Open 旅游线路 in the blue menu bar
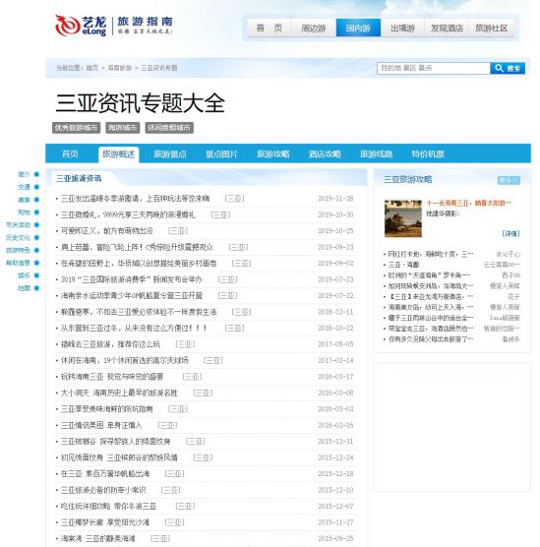The image size is (540, 547). [x=377, y=153]
